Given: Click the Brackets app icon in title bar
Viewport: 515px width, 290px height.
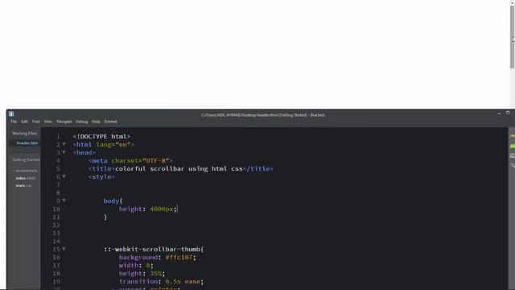Looking at the screenshot, I should tap(11, 114).
